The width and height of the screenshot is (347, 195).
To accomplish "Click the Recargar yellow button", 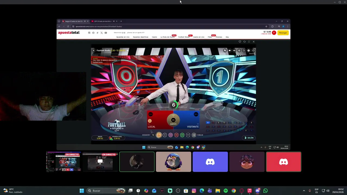I will pos(283,33).
